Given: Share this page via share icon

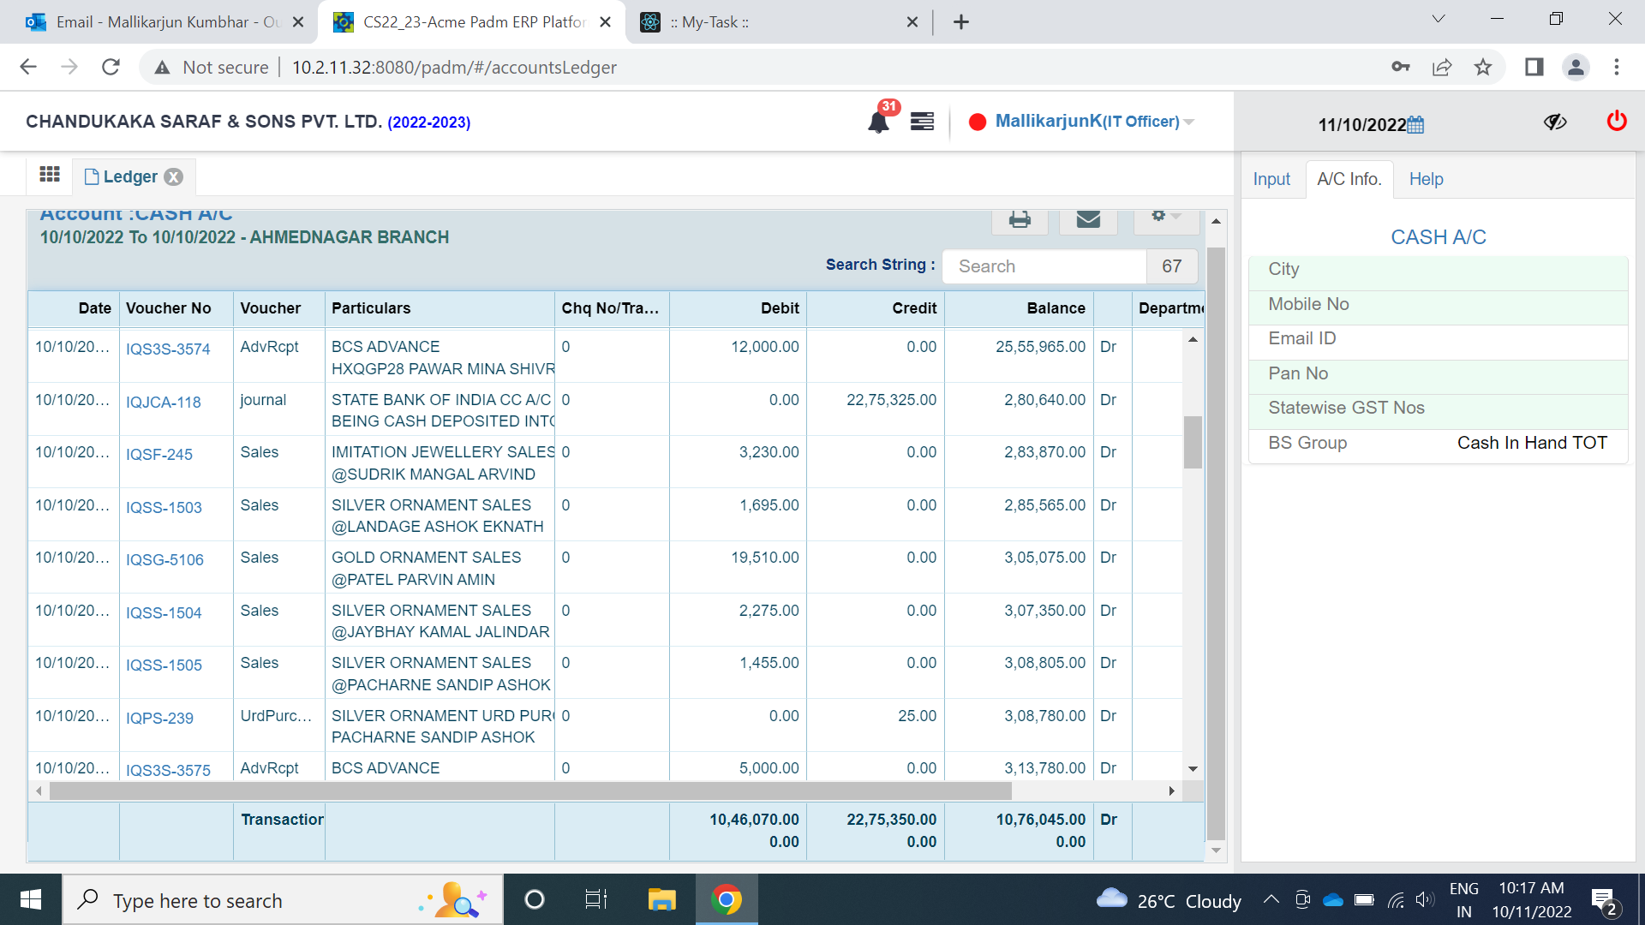Looking at the screenshot, I should [x=1442, y=67].
